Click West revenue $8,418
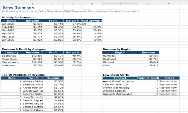Viewport: 188px width, 113px height. [x=148, y=65]
